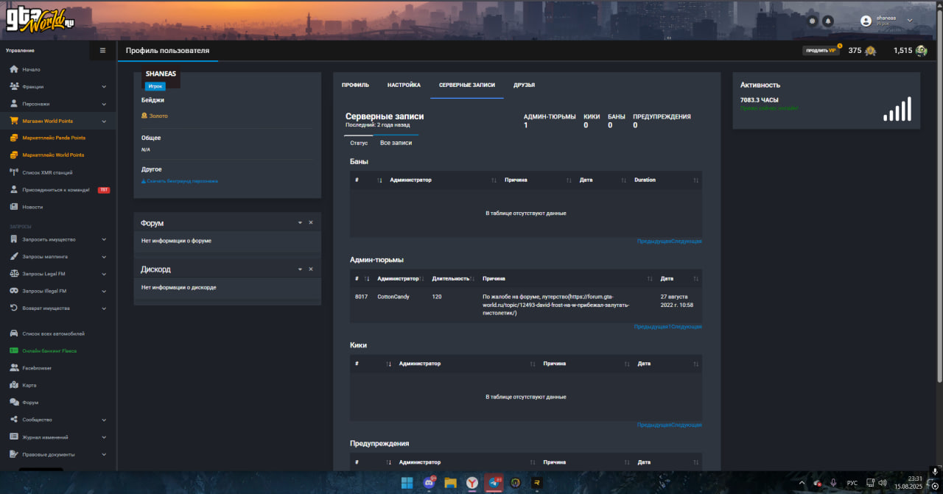
Task: Click the Карта map icon
Action: [14, 385]
